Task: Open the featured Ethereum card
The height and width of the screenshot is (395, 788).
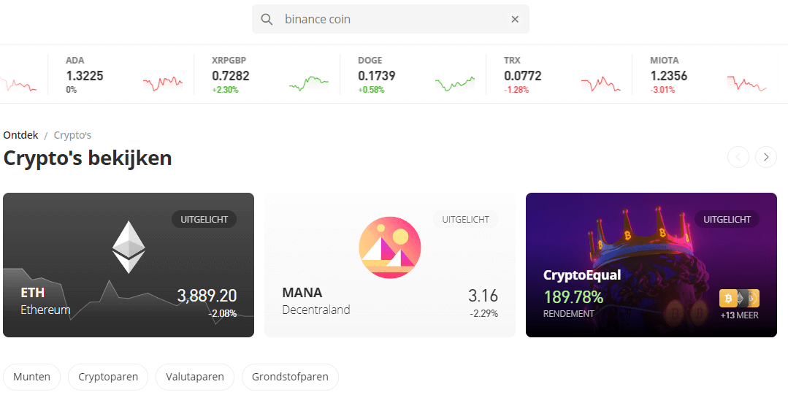Action: pos(129,265)
